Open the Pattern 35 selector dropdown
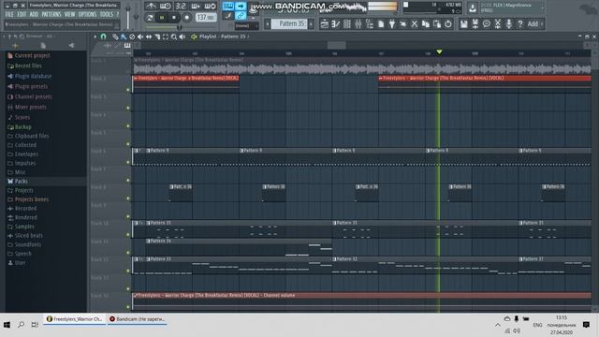599x337 pixels. click(x=289, y=24)
